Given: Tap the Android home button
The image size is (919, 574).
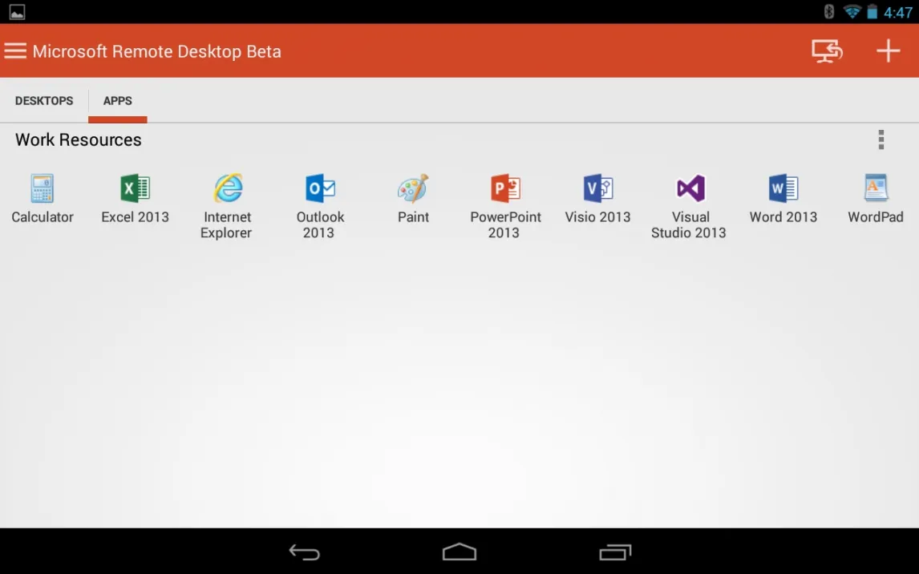Looking at the screenshot, I should pos(459,552).
